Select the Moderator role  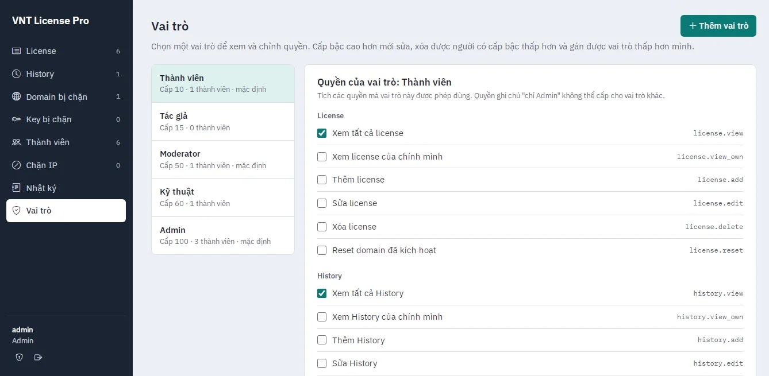(x=223, y=160)
